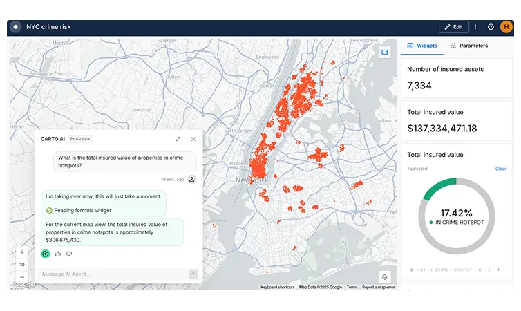Image resolution: width=521 pixels, height=311 pixels.
Task: Toggle the side panel icon on map
Action: coord(384,52)
